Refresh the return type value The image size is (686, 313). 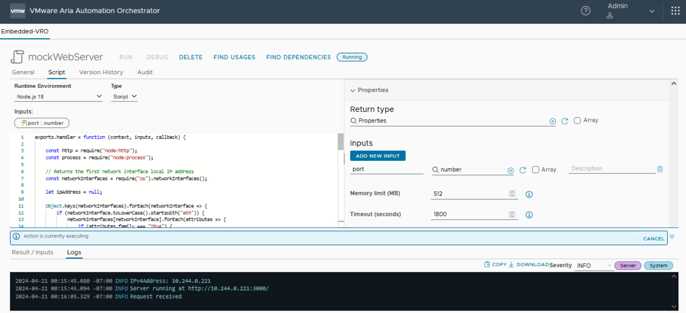565,121
